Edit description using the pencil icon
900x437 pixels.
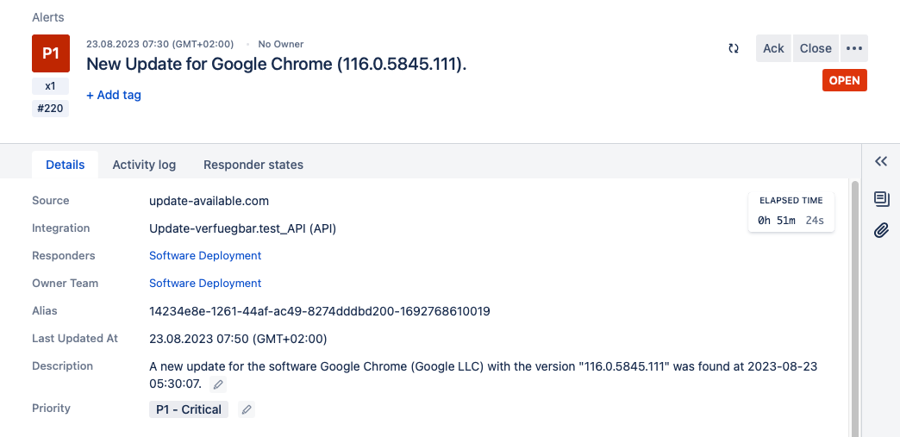click(218, 384)
